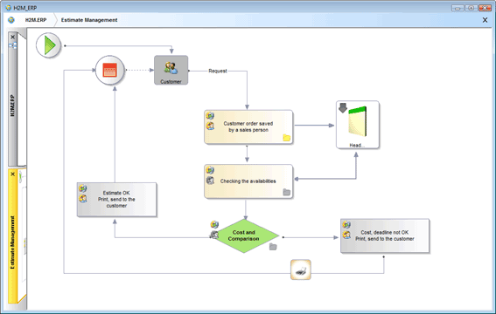Select the Checking the availabilities step
The image size is (496, 314).
[248, 181]
